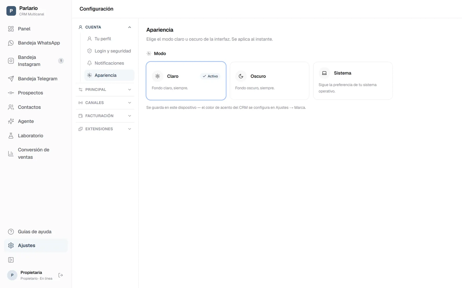Click the "Propietario · En línea" status text

pos(36,278)
